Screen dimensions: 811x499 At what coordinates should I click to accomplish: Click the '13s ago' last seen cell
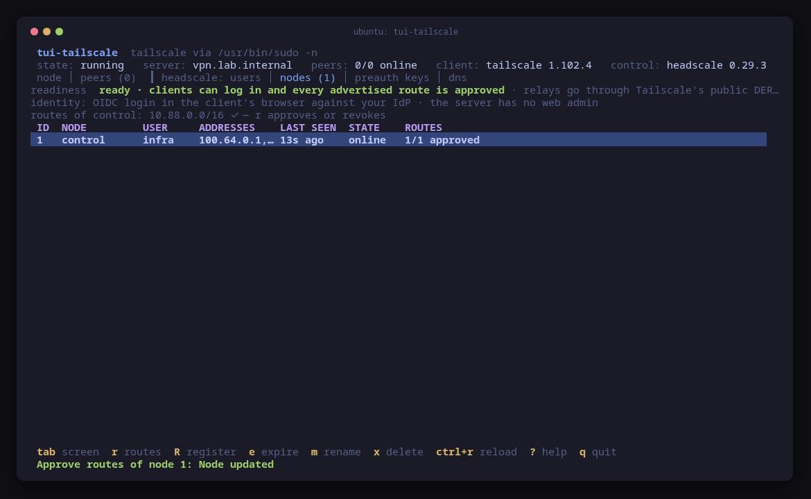pos(302,139)
